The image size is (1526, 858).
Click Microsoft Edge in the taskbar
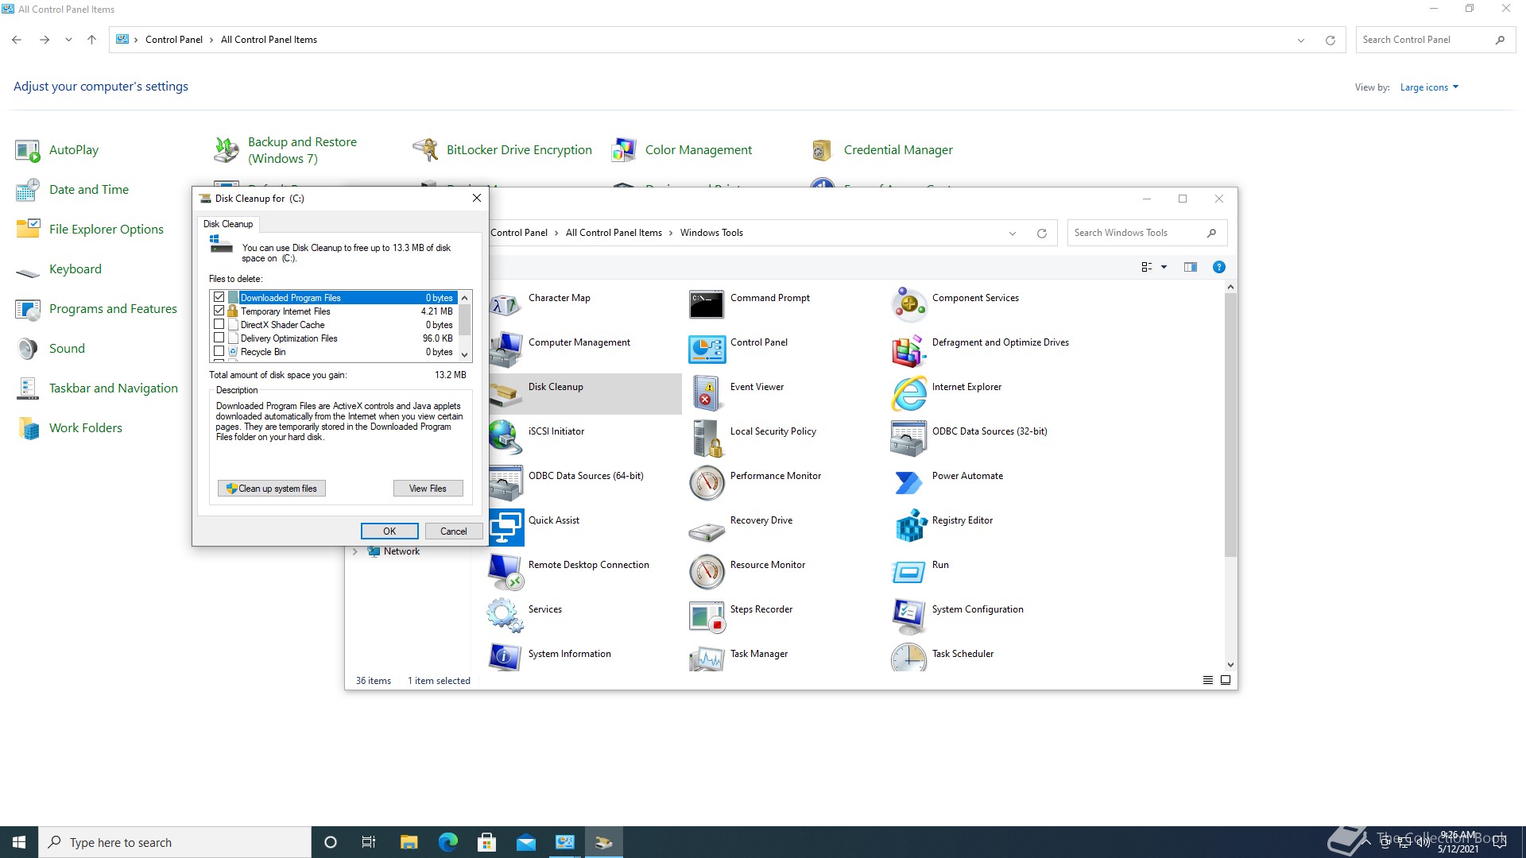tap(447, 842)
